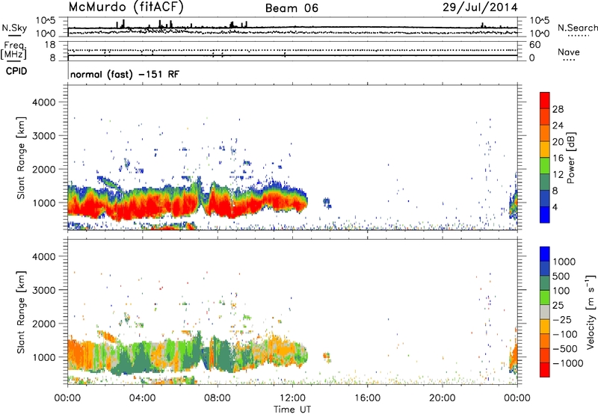Click the 'Time UT' axis title
This screenshot has width=598, height=414.
pyautogui.click(x=292, y=410)
